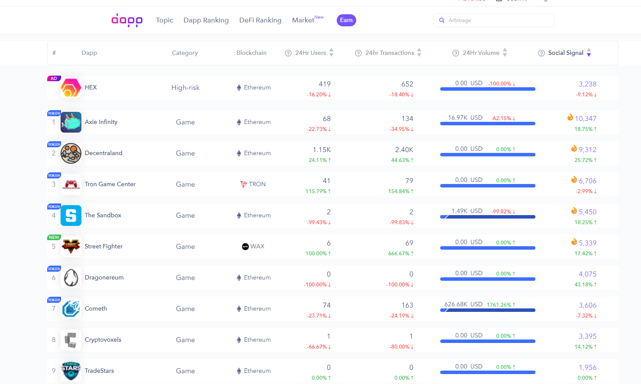
Task: Open Cryptovoxels logo icon
Action: click(x=71, y=340)
